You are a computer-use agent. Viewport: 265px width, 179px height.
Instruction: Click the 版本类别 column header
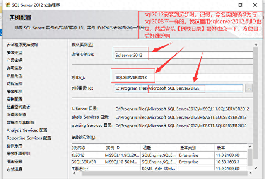coord(196,148)
